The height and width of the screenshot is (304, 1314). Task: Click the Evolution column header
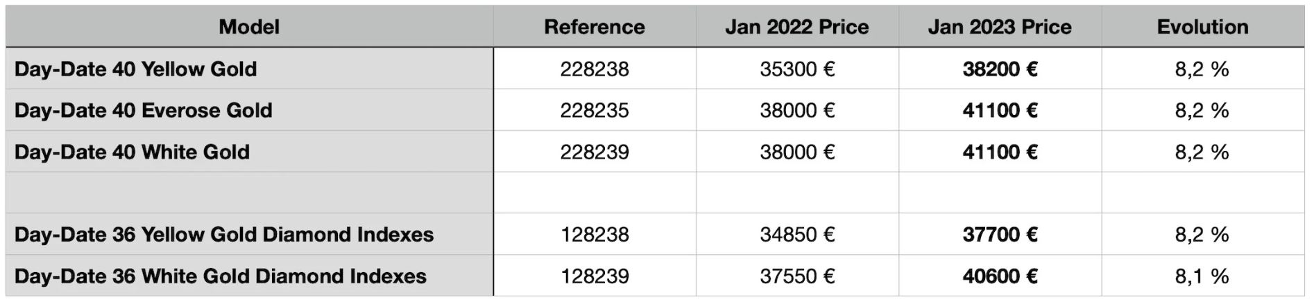tap(1202, 27)
